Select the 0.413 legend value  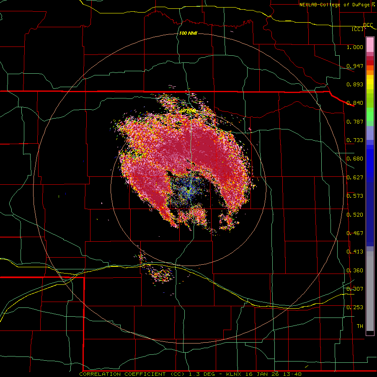click(x=355, y=252)
